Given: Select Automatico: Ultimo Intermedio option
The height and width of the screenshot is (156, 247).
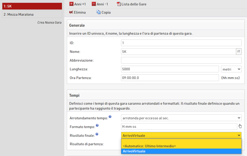Looking at the screenshot, I should (x=149, y=146).
